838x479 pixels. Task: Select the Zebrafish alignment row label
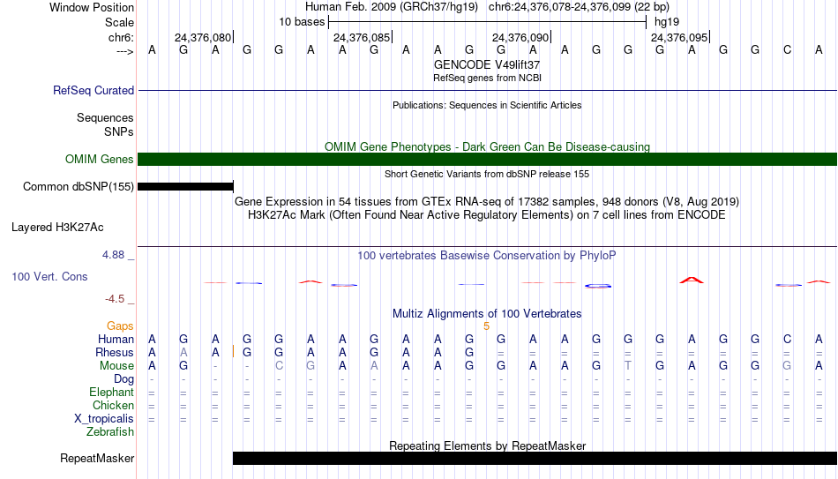click(110, 432)
